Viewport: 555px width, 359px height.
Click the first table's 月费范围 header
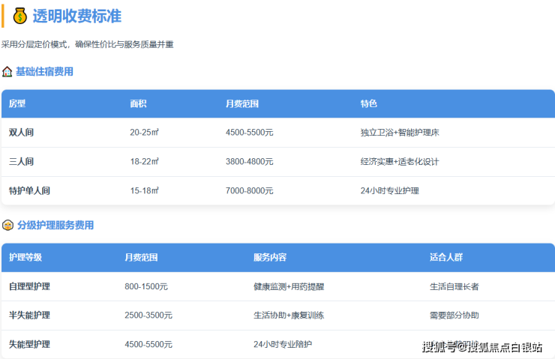[241, 103]
